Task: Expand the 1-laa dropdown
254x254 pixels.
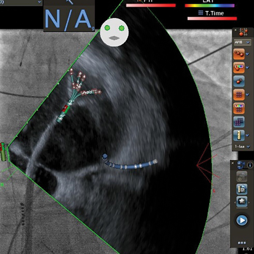Action: [243, 146]
